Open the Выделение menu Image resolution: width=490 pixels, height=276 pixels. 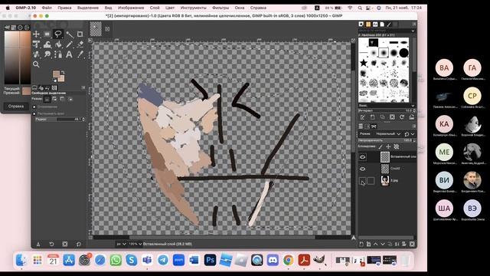[88, 8]
